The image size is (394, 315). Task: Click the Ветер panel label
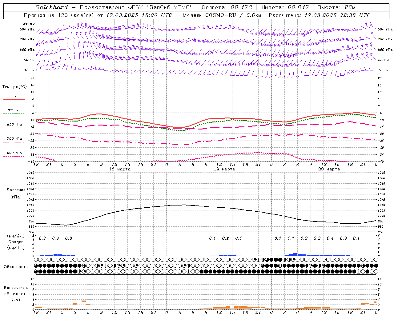(29, 23)
